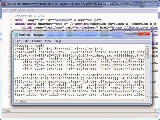The height and width of the screenshot is (120, 160).
Task: Open Help menu in Firefox source window
Action: tap(31, 10)
